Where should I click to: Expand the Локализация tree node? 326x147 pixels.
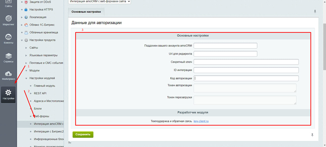[22, 17]
